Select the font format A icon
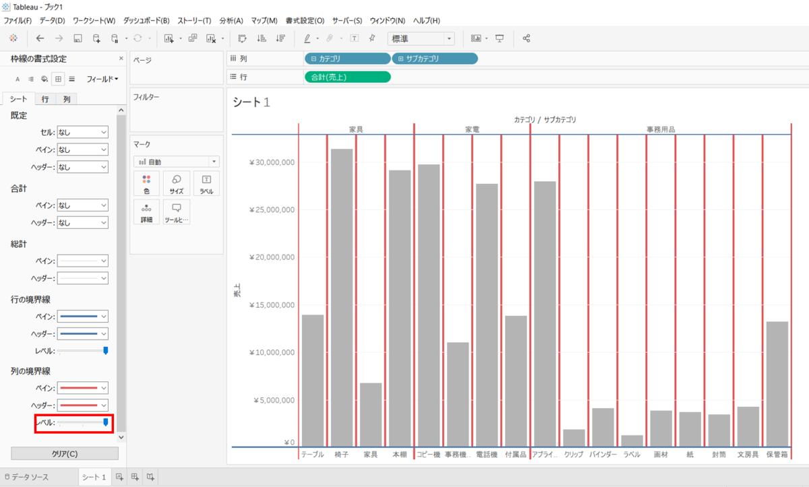 point(18,79)
